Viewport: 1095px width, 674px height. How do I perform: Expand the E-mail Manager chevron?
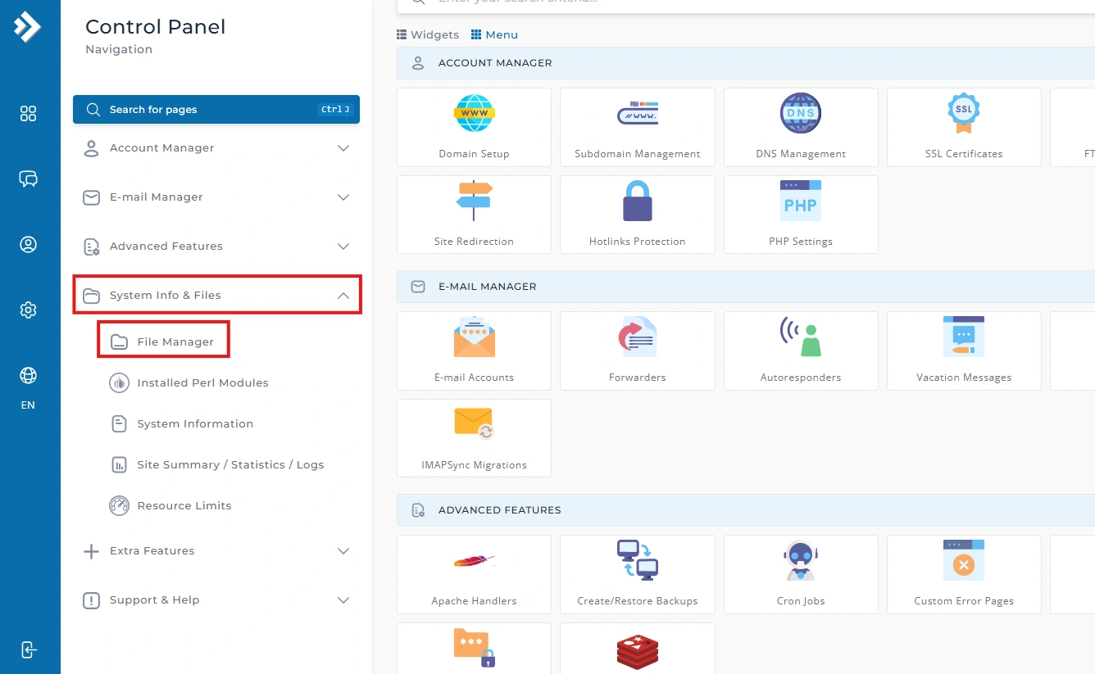343,197
